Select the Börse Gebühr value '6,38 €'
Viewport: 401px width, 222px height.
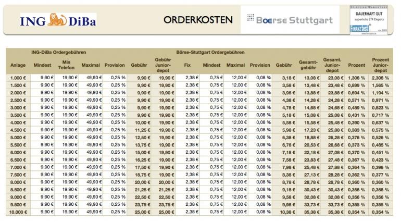tap(289, 138)
